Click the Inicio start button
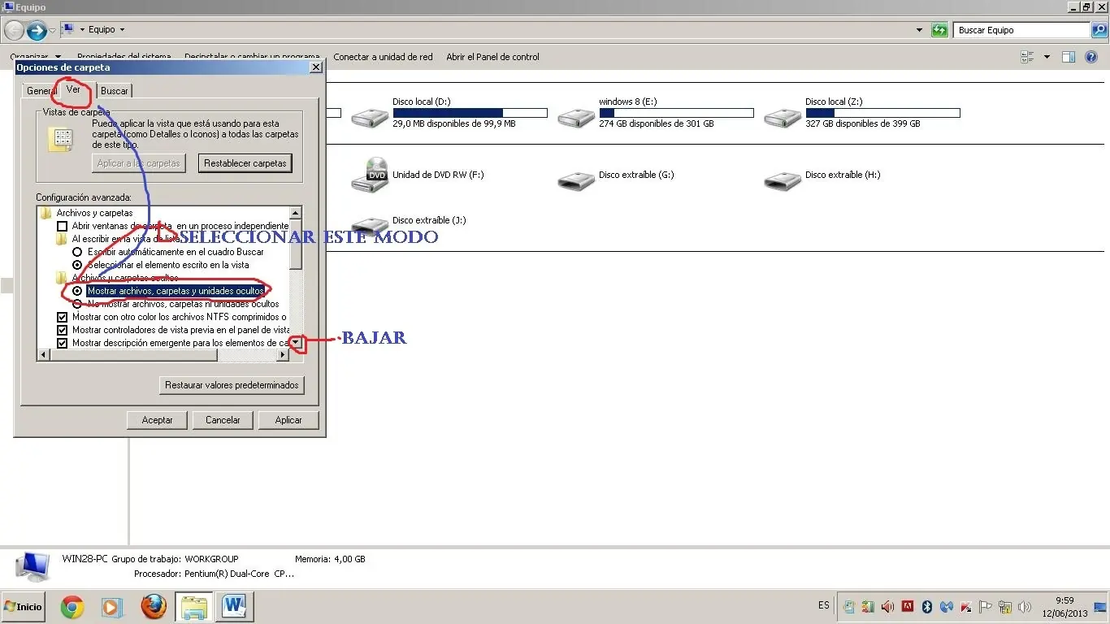 pos(24,606)
